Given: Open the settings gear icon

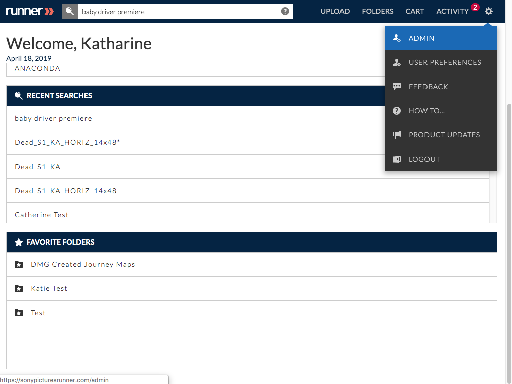Looking at the screenshot, I should (488, 11).
